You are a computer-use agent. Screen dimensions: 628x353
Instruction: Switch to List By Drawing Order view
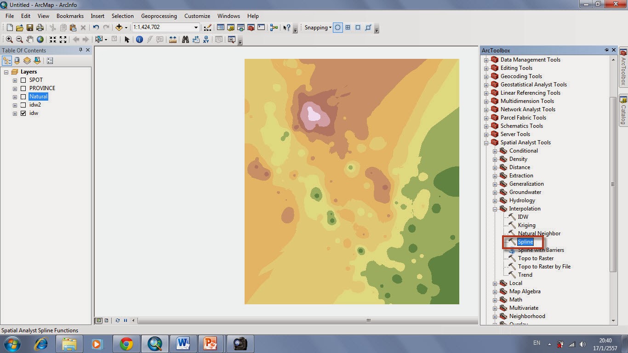click(x=7, y=60)
